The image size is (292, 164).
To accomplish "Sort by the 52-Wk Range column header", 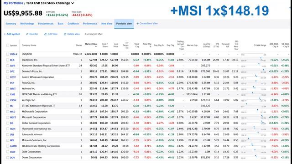I will pyautogui.click(x=260, y=45).
